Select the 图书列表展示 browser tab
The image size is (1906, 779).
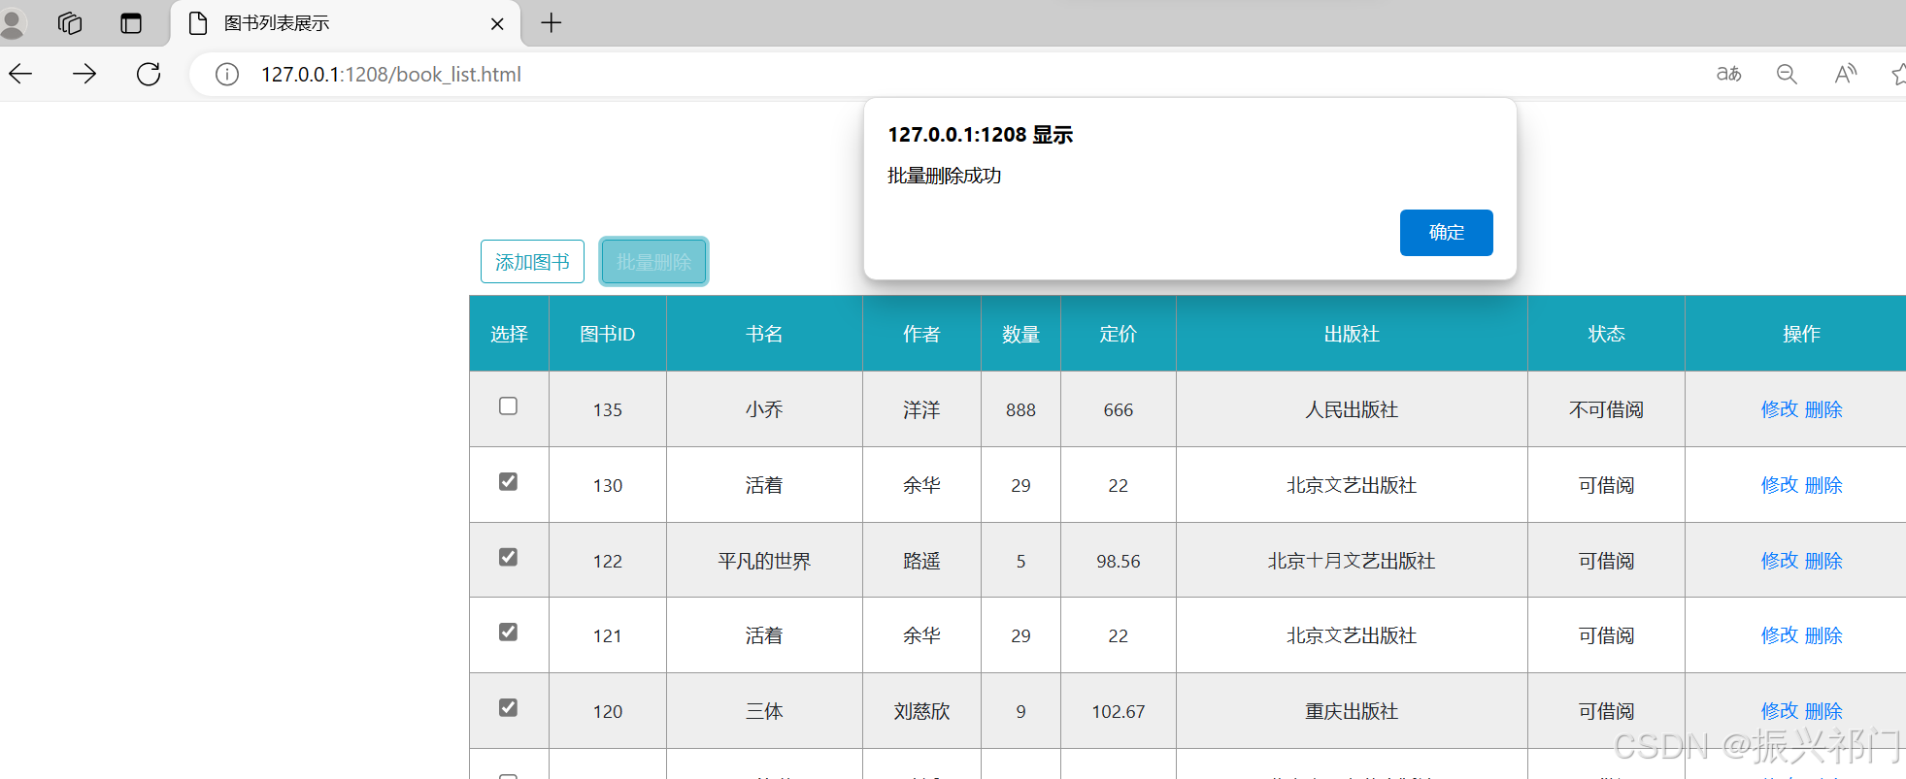pos(346,23)
